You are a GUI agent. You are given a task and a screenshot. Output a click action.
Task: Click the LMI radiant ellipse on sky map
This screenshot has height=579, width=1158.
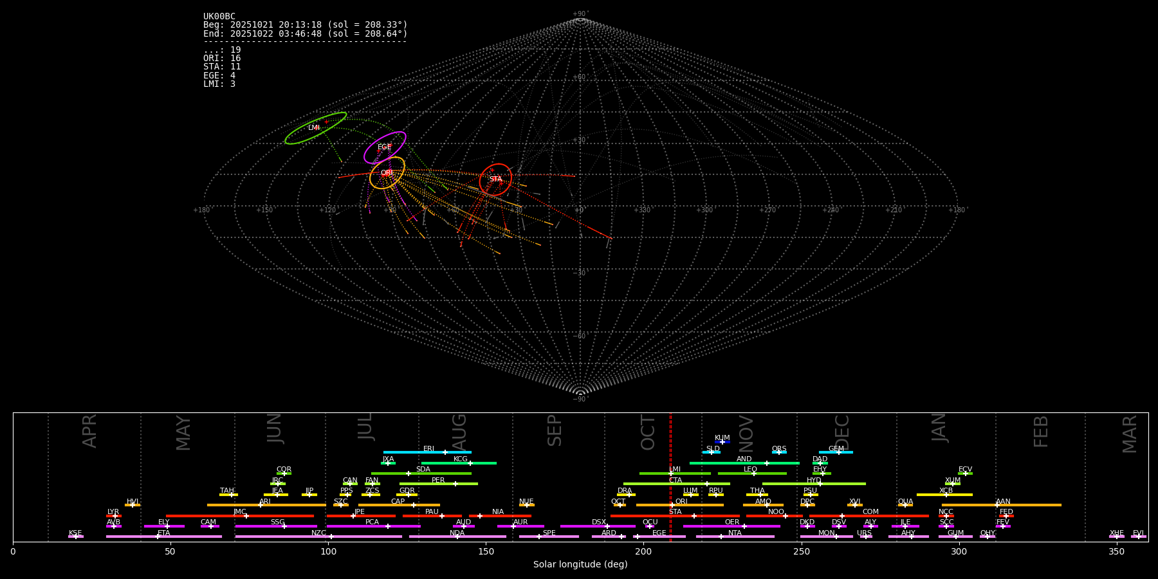point(315,128)
